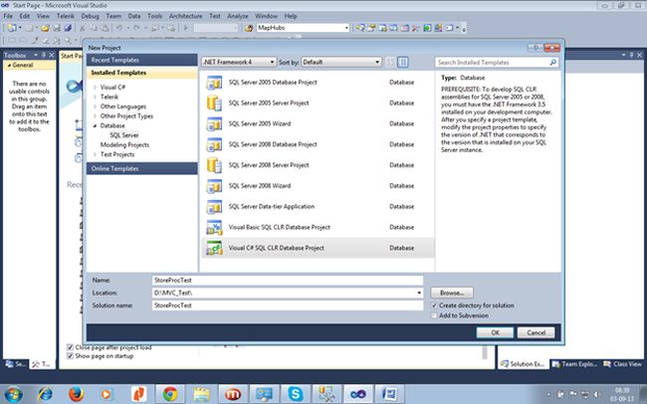The height and width of the screenshot is (404, 647).
Task: Click the Save All toolbar icon
Action: tap(68, 28)
